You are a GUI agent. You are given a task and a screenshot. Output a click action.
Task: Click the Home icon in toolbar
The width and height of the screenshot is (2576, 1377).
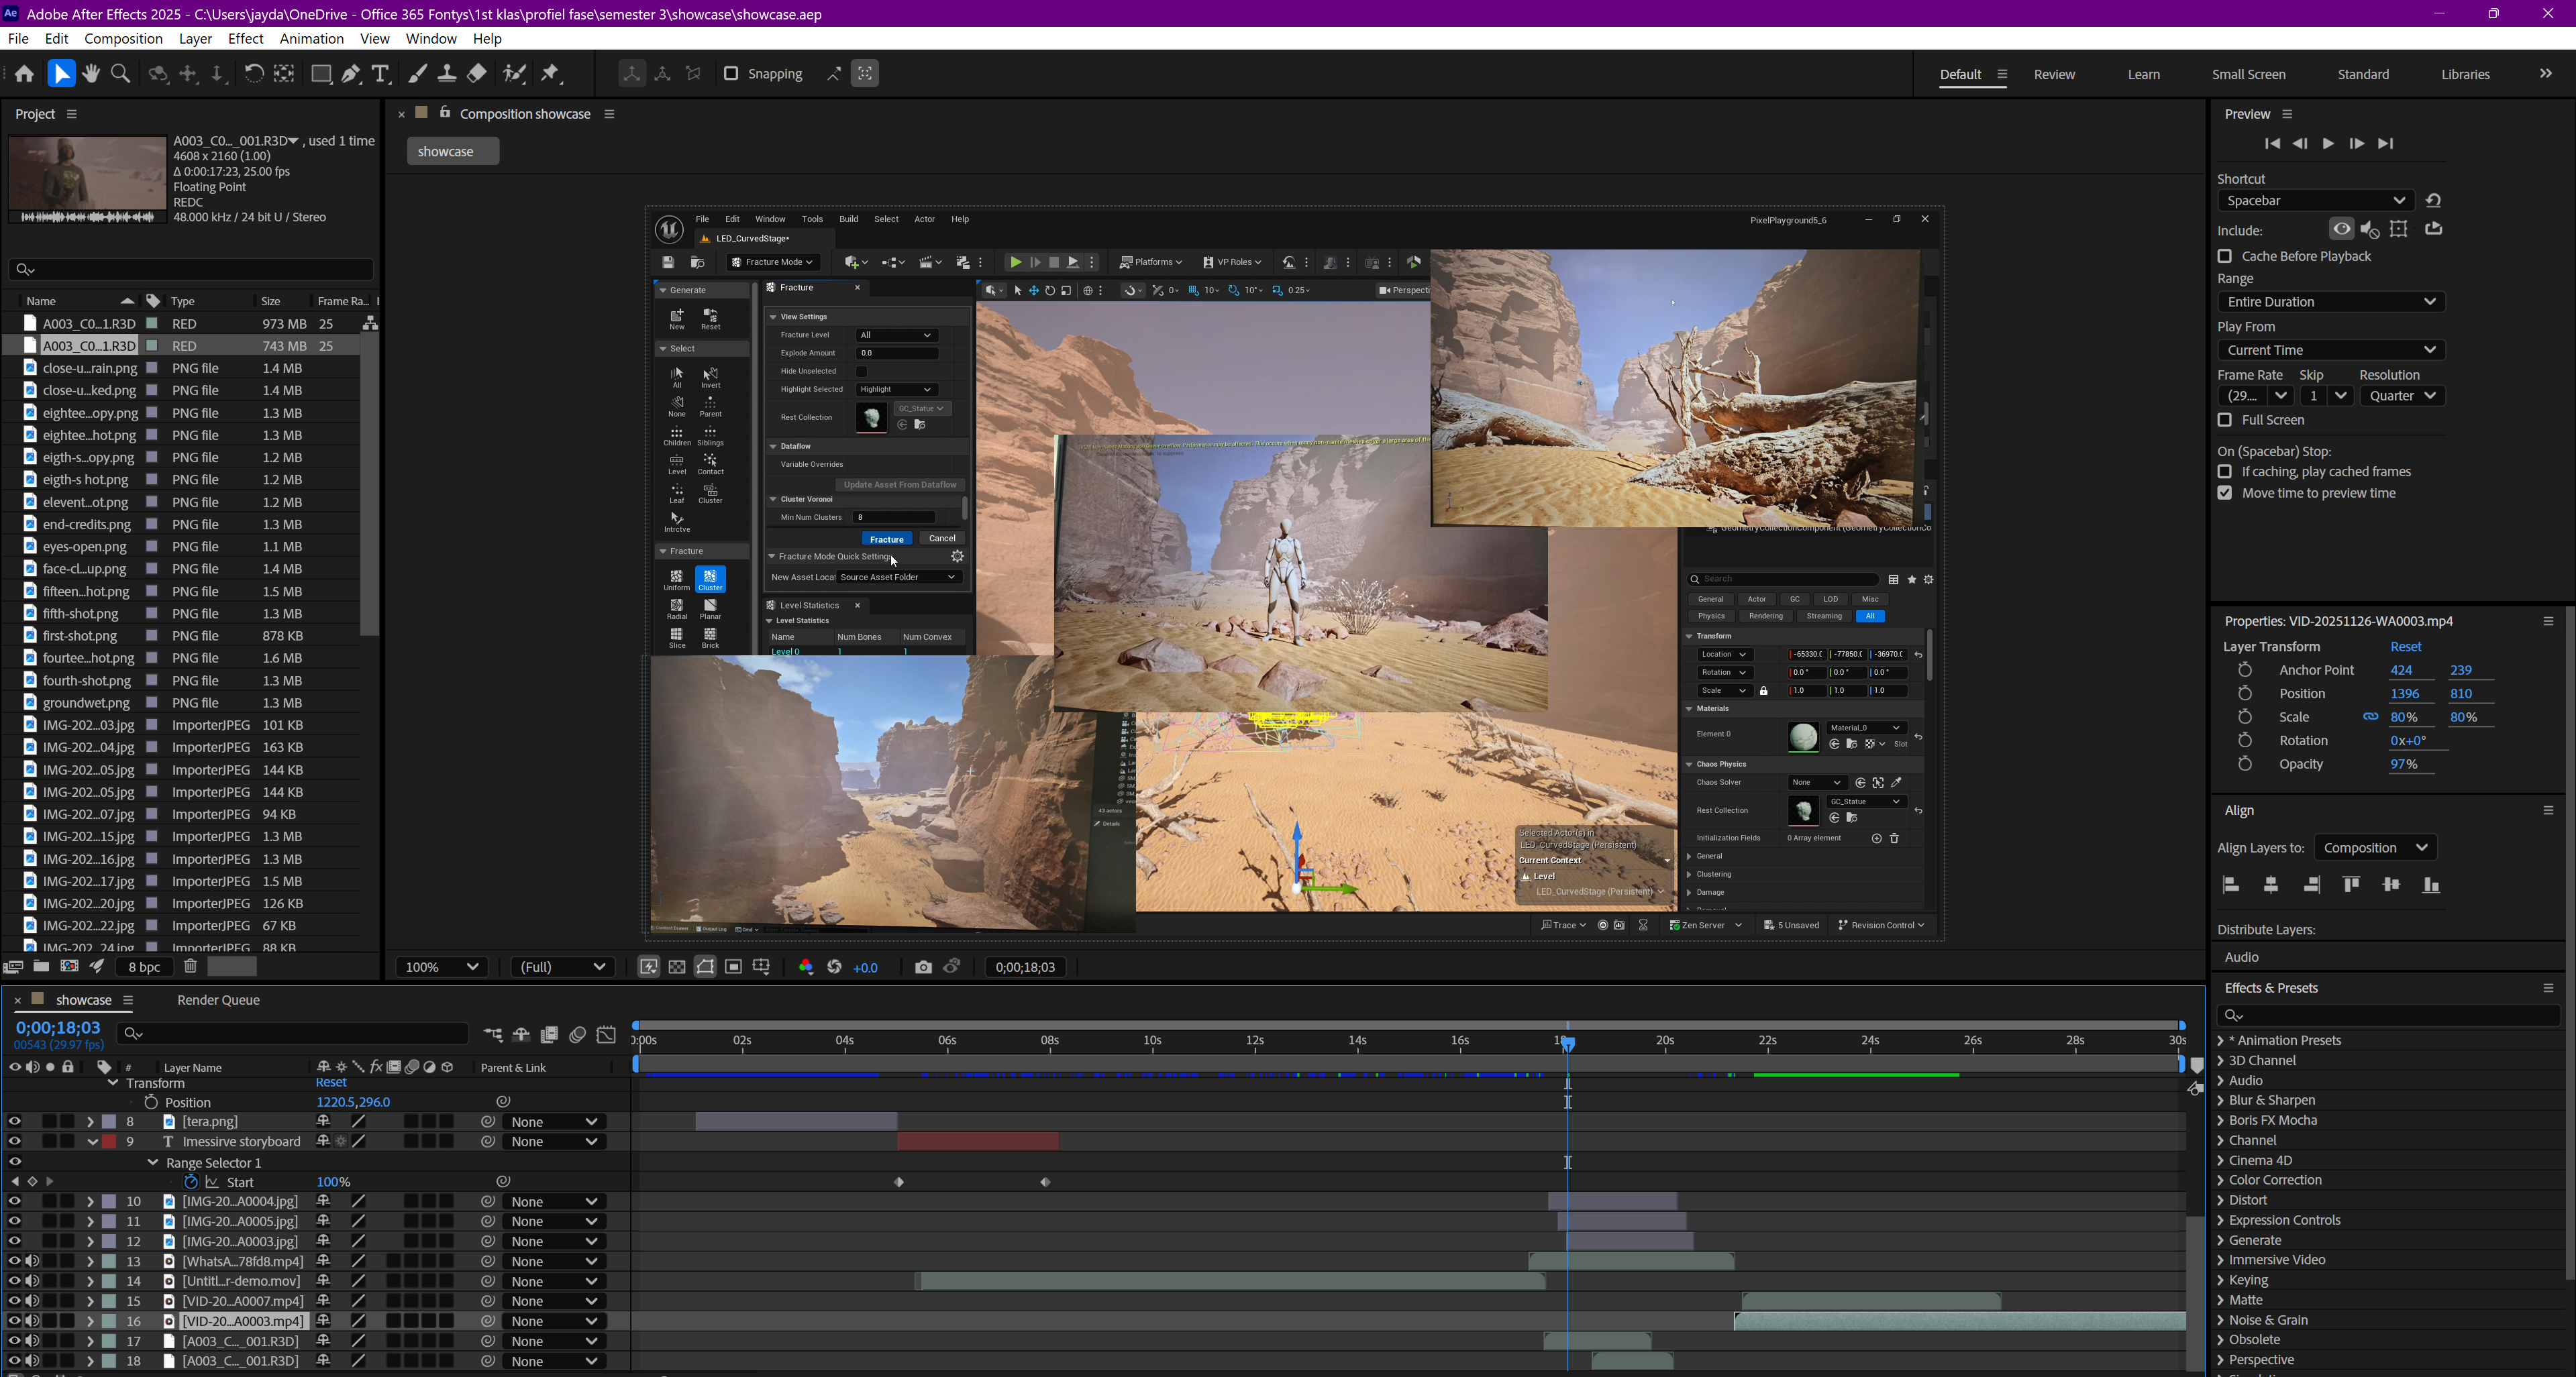pyautogui.click(x=24, y=74)
